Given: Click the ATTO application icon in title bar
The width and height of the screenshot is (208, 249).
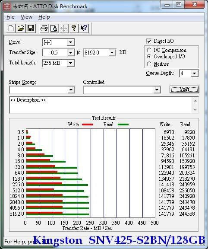Looking at the screenshot, I should [7, 6].
